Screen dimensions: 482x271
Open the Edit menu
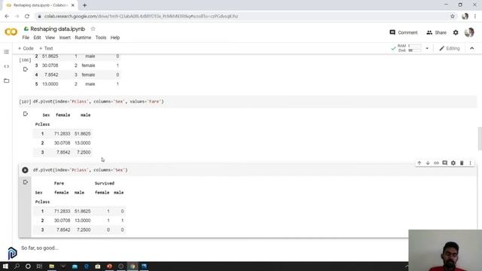coord(37,38)
